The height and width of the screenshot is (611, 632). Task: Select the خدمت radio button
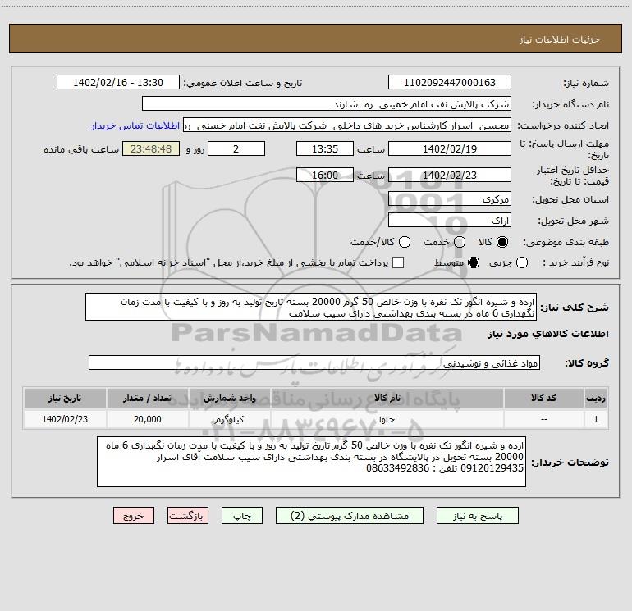coord(460,242)
